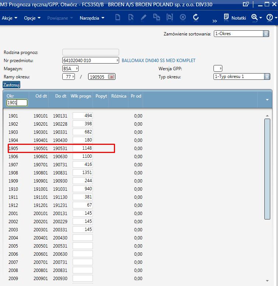Click browse arrow in Nr przedmiotu field

117,60
